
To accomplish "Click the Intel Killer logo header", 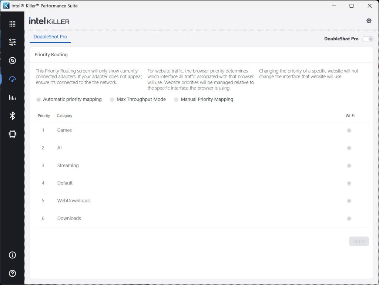I will click(49, 21).
